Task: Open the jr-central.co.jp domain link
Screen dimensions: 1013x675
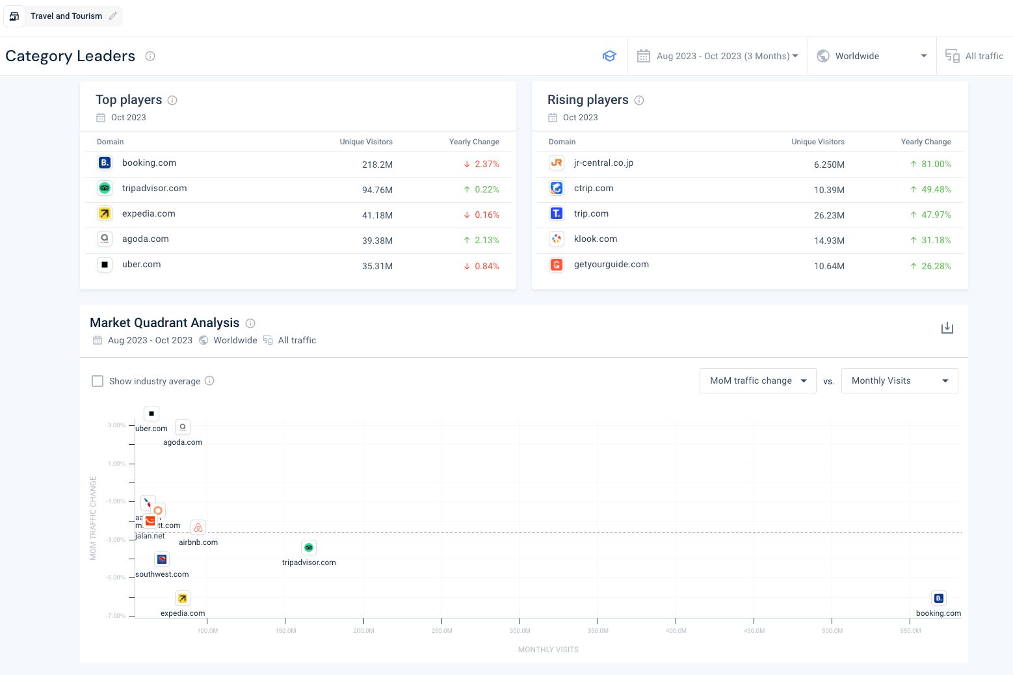Action: tap(603, 163)
